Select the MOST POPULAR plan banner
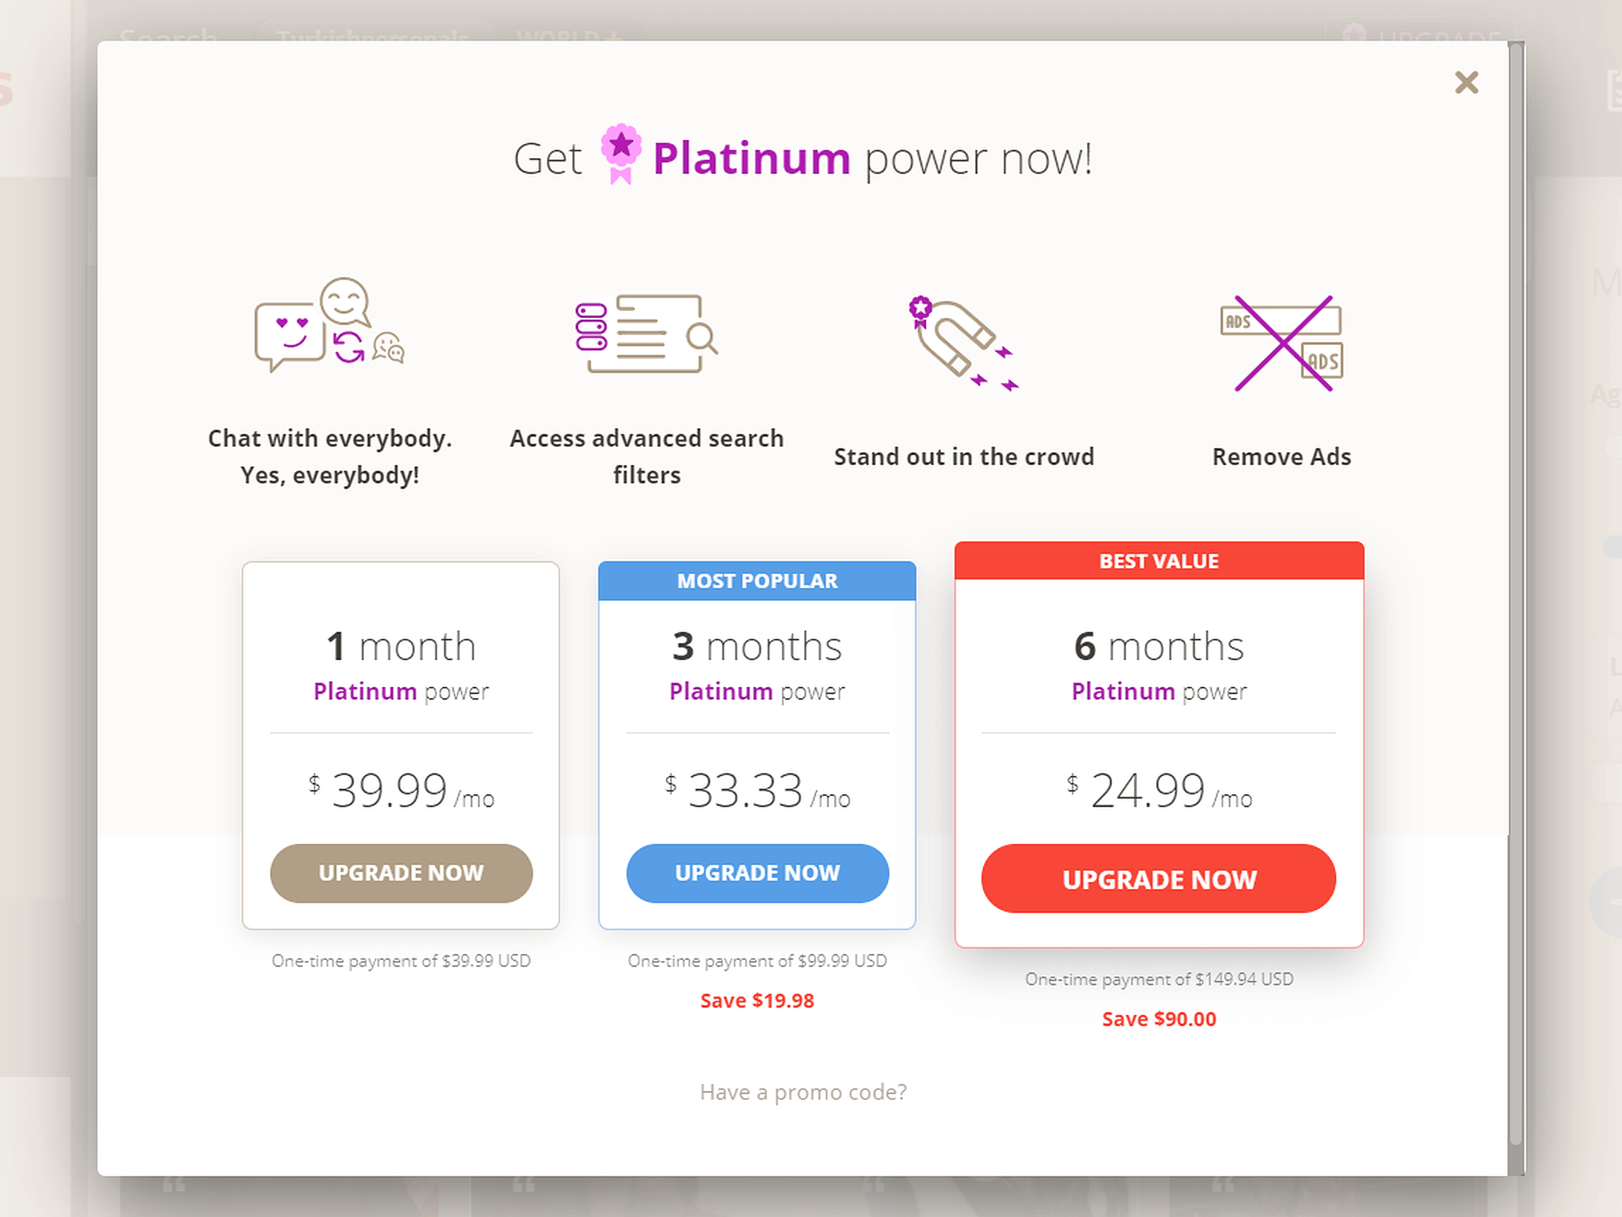The image size is (1622, 1217). pyautogui.click(x=757, y=582)
